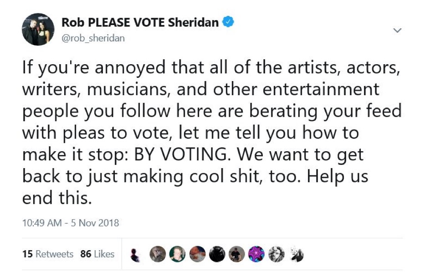Click the blue verified badge
Screen dimensions: 425x272
pyautogui.click(x=228, y=22)
